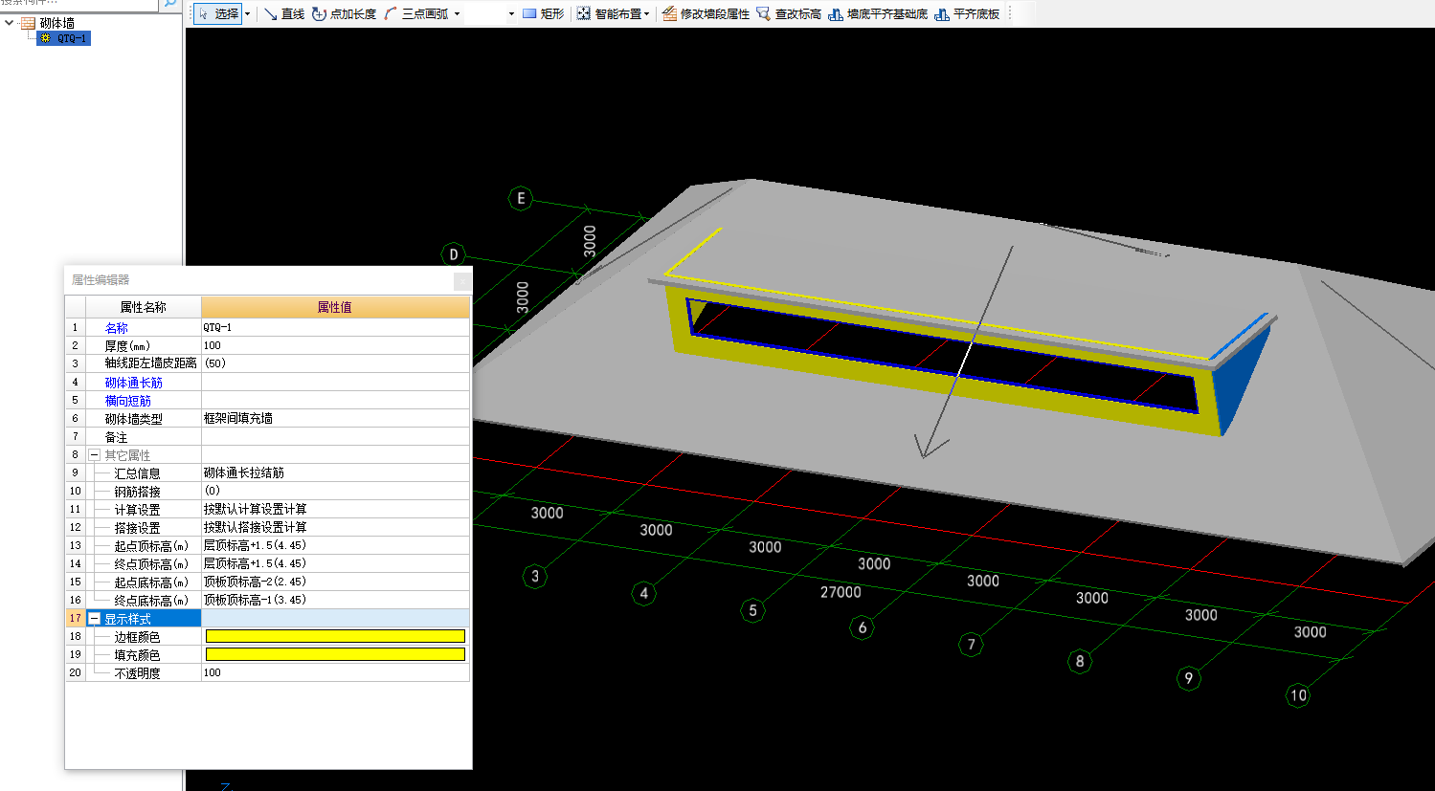This screenshot has height=791, width=1435.
Task: Click the empty 备注 value cell
Action: pos(335,436)
